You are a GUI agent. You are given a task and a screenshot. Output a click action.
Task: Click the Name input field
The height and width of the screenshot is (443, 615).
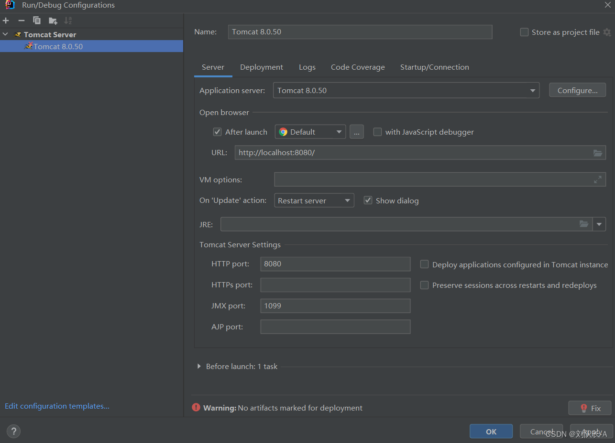(360, 32)
